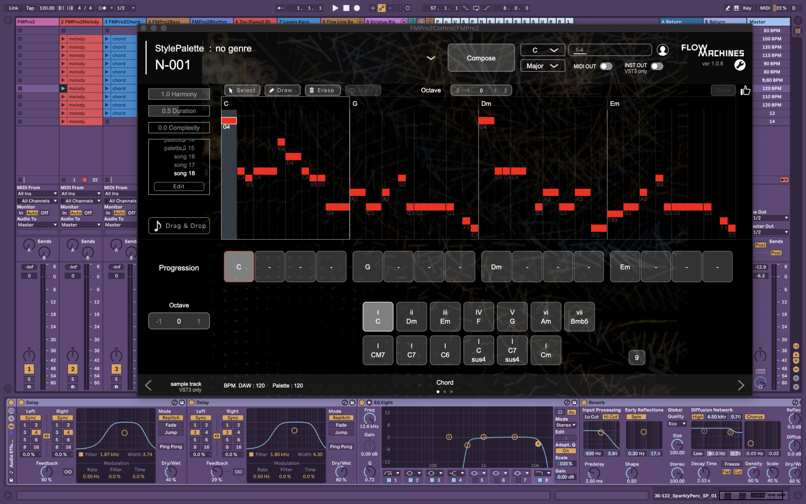Screen dimensions: 806x504
Task: Open track 1 Audio To Master dropdown
Action: click(x=37, y=225)
